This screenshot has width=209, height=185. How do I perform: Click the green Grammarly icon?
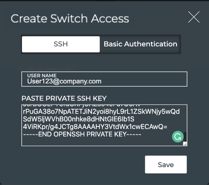tap(178, 137)
